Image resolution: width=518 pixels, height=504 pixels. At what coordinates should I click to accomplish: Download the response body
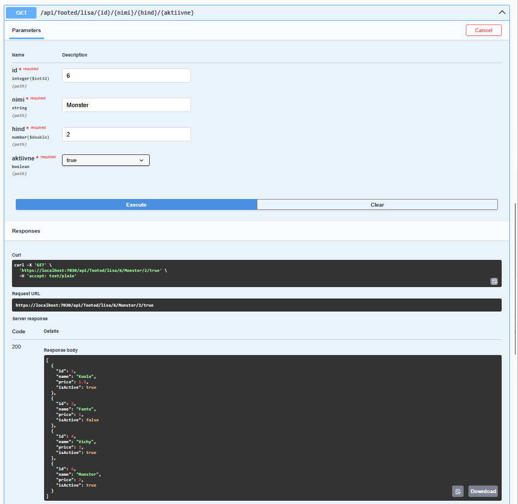click(483, 491)
